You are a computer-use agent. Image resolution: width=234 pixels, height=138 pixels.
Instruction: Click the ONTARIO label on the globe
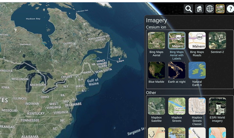25,44
